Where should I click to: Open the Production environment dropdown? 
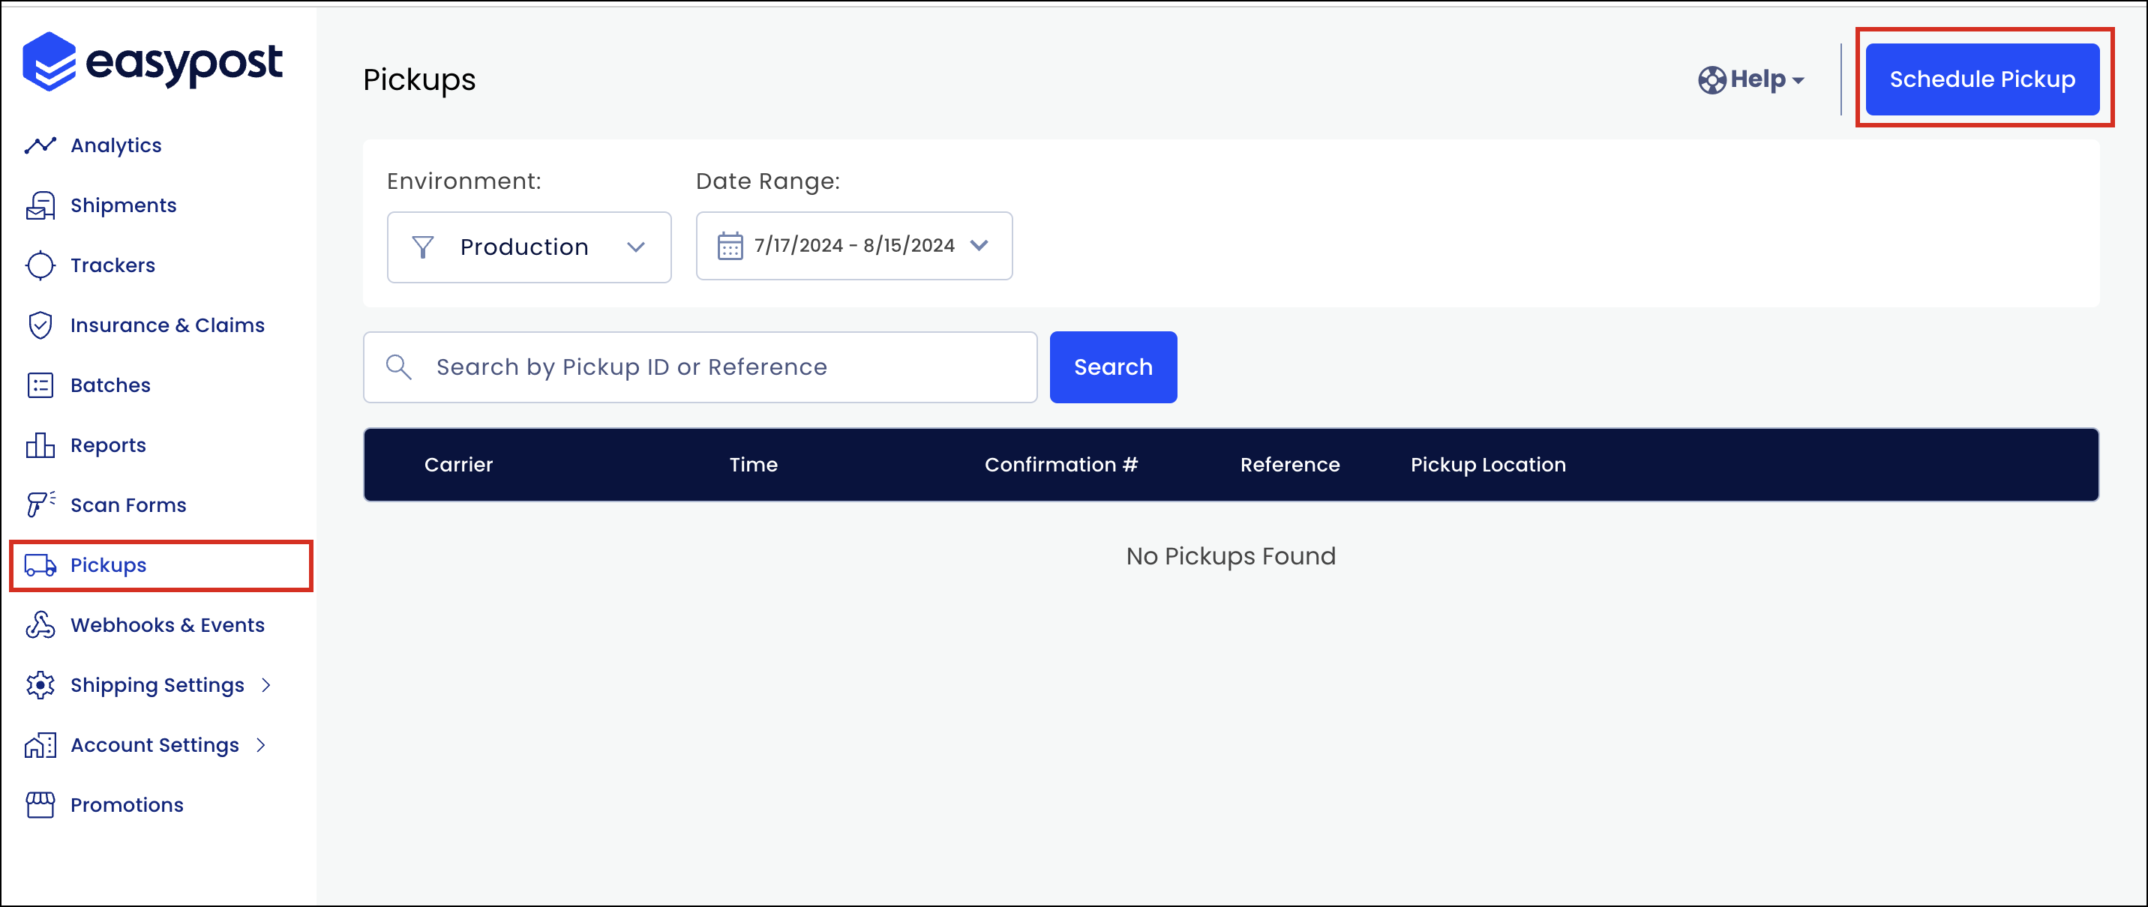[529, 247]
